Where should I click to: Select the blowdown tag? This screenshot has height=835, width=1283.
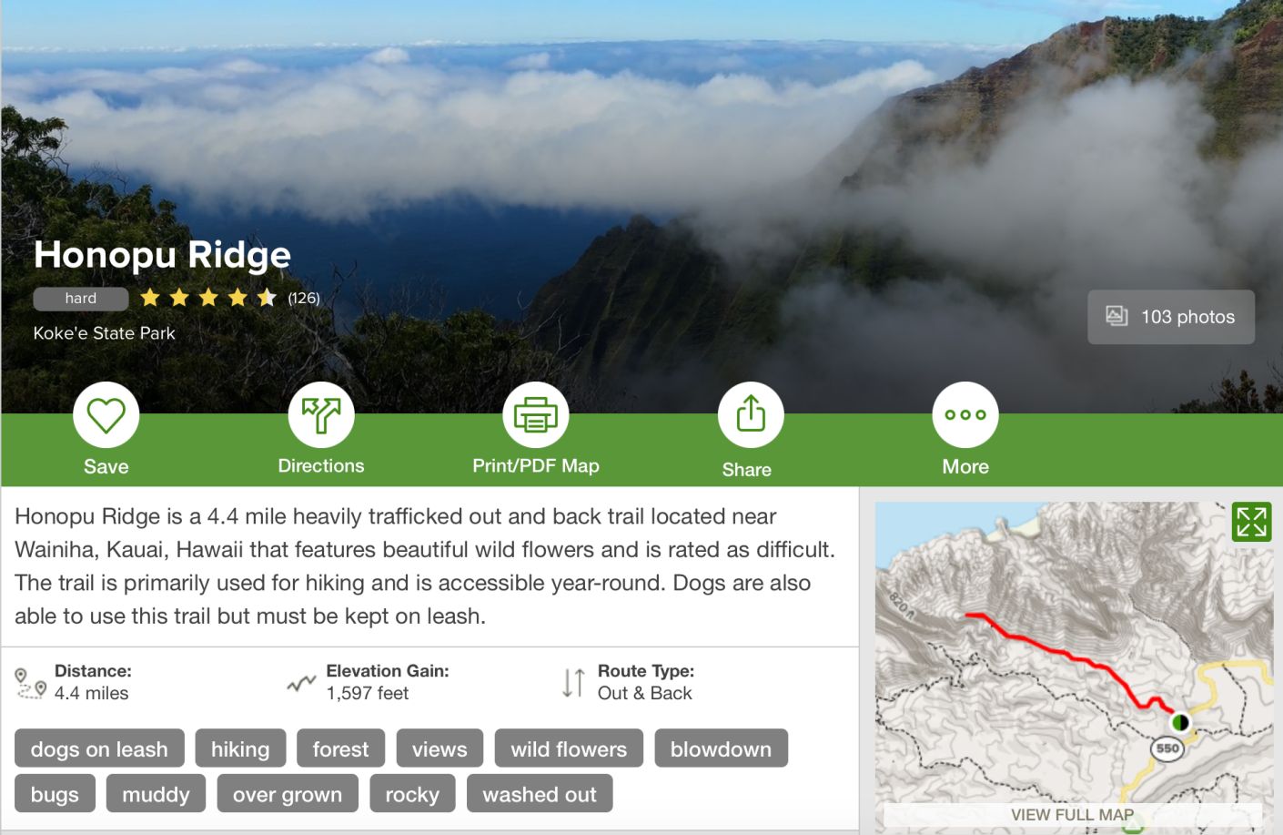pyautogui.click(x=721, y=748)
